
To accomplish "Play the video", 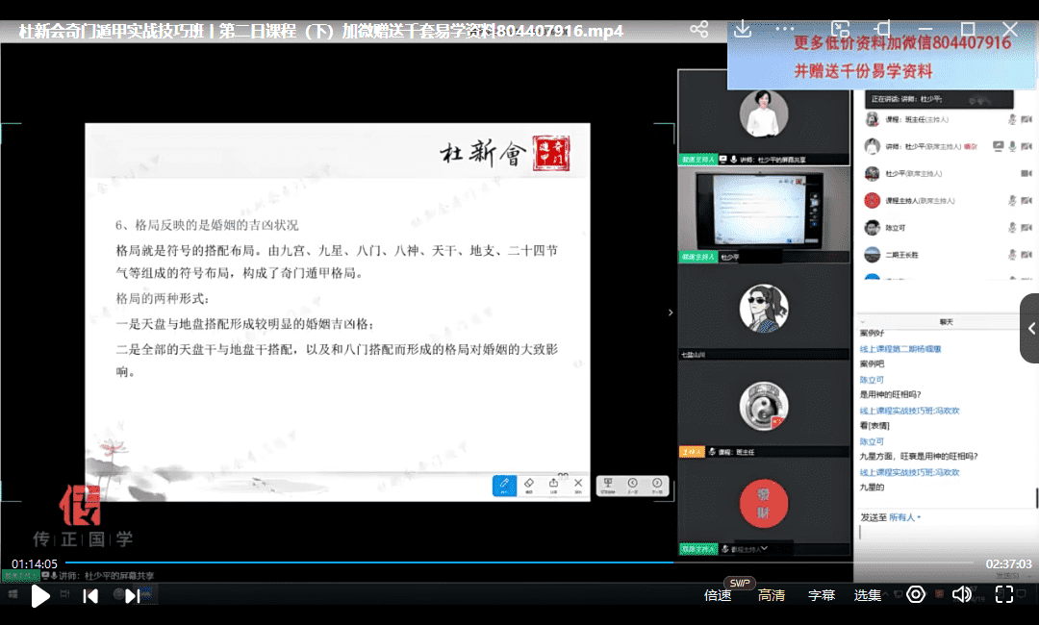I will (x=40, y=596).
